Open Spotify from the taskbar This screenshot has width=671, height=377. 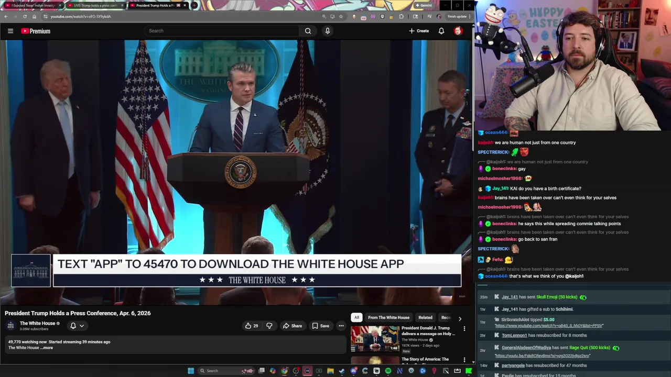pos(388,371)
